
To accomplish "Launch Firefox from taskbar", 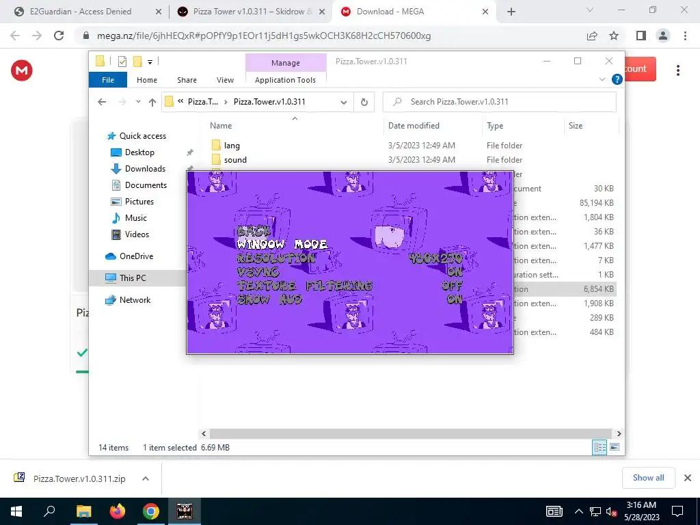I will tap(118, 511).
